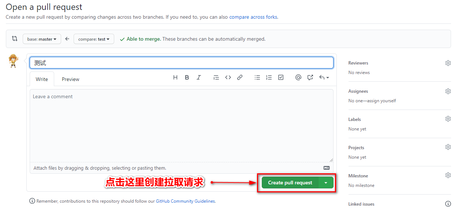The width and height of the screenshot is (458, 210).
Task: Click the 'No milestone' text
Action: 361,185
